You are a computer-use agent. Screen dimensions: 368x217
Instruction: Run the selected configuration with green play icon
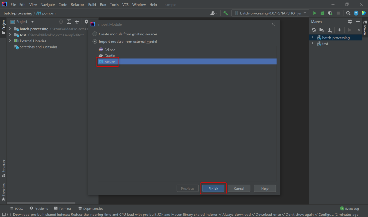[x=315, y=13]
